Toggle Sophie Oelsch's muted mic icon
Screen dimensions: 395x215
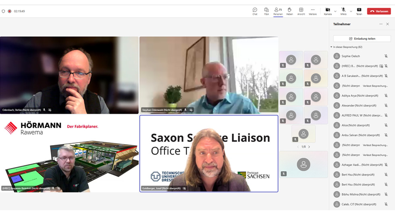coord(386,56)
